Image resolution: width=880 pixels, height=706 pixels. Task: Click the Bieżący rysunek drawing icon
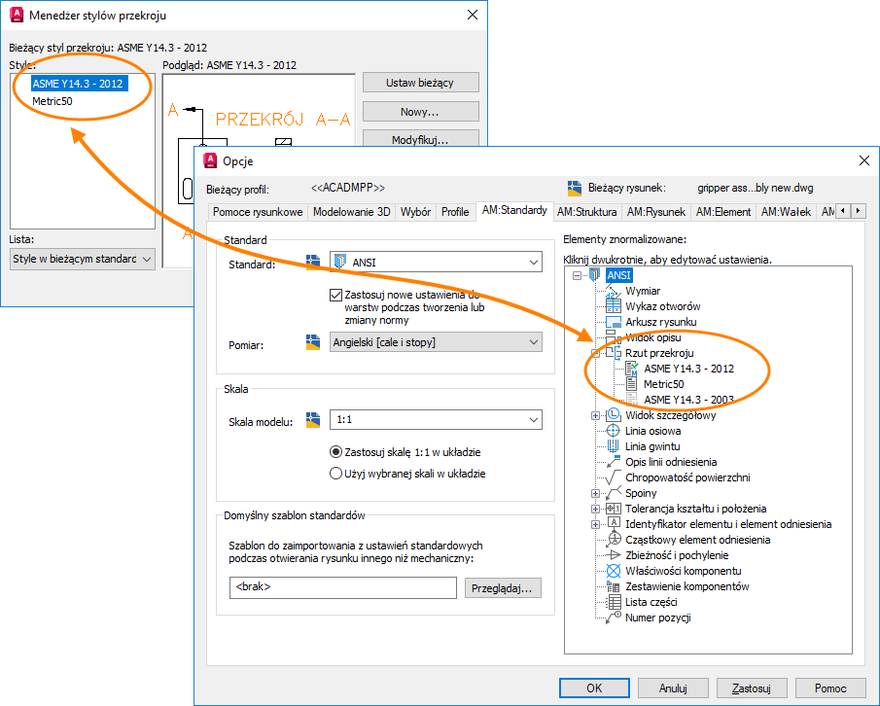tap(574, 188)
